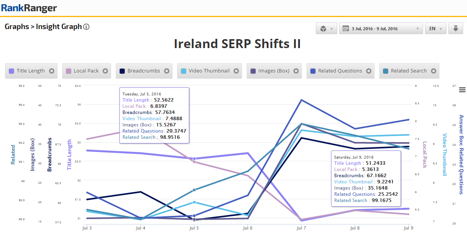Viewport: 467px width, 233px height.
Task: Open settings gear for Title Length series
Action: pyautogui.click(x=51, y=71)
